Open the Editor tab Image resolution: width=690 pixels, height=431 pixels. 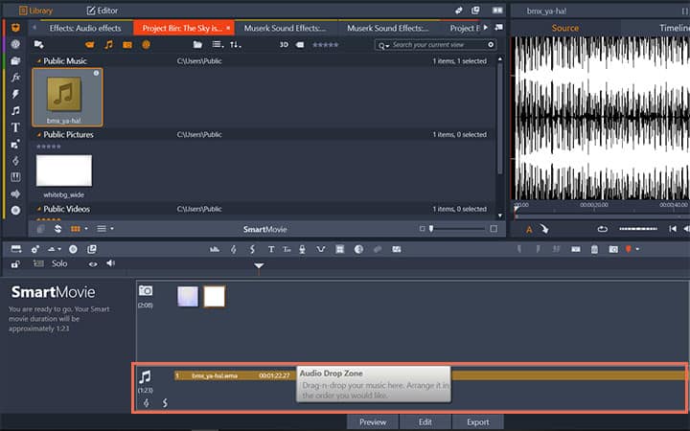click(102, 10)
